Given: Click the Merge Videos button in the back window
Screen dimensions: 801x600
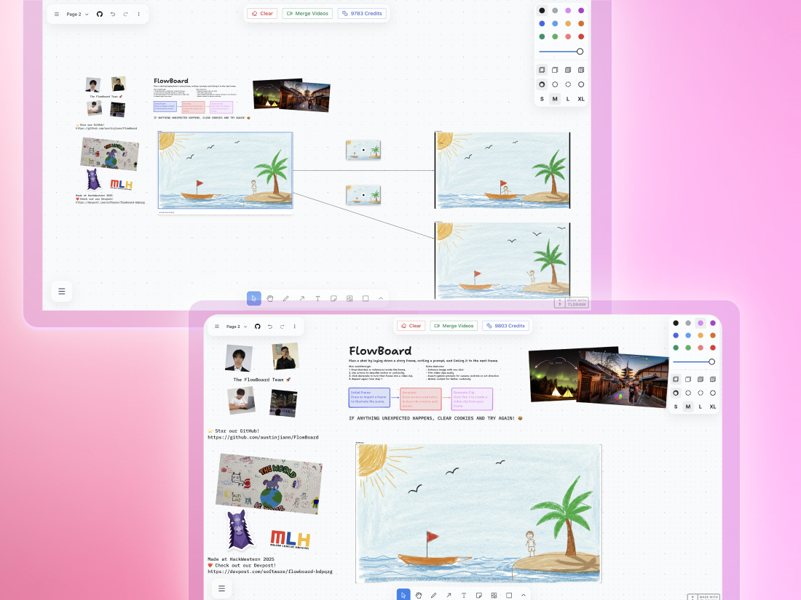Looking at the screenshot, I should coord(307,14).
